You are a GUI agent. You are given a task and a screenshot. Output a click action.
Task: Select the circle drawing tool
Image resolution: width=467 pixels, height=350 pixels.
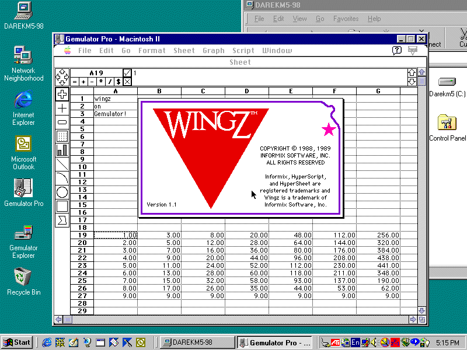[62, 192]
